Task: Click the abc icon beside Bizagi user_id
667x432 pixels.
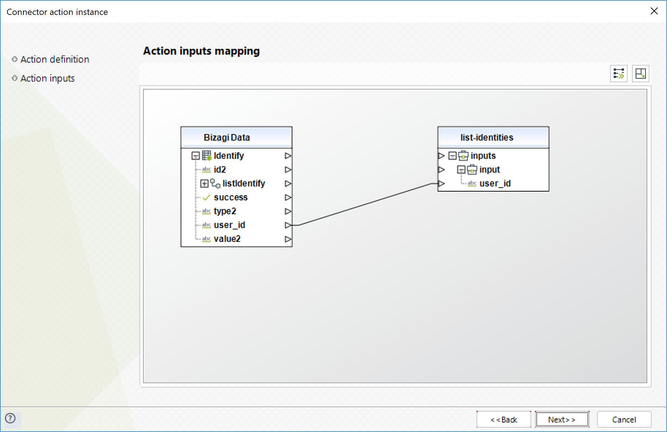Action: coord(206,225)
